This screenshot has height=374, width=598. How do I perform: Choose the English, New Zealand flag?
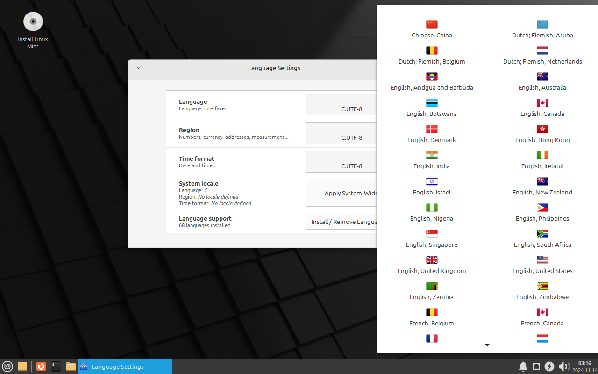pyautogui.click(x=542, y=181)
